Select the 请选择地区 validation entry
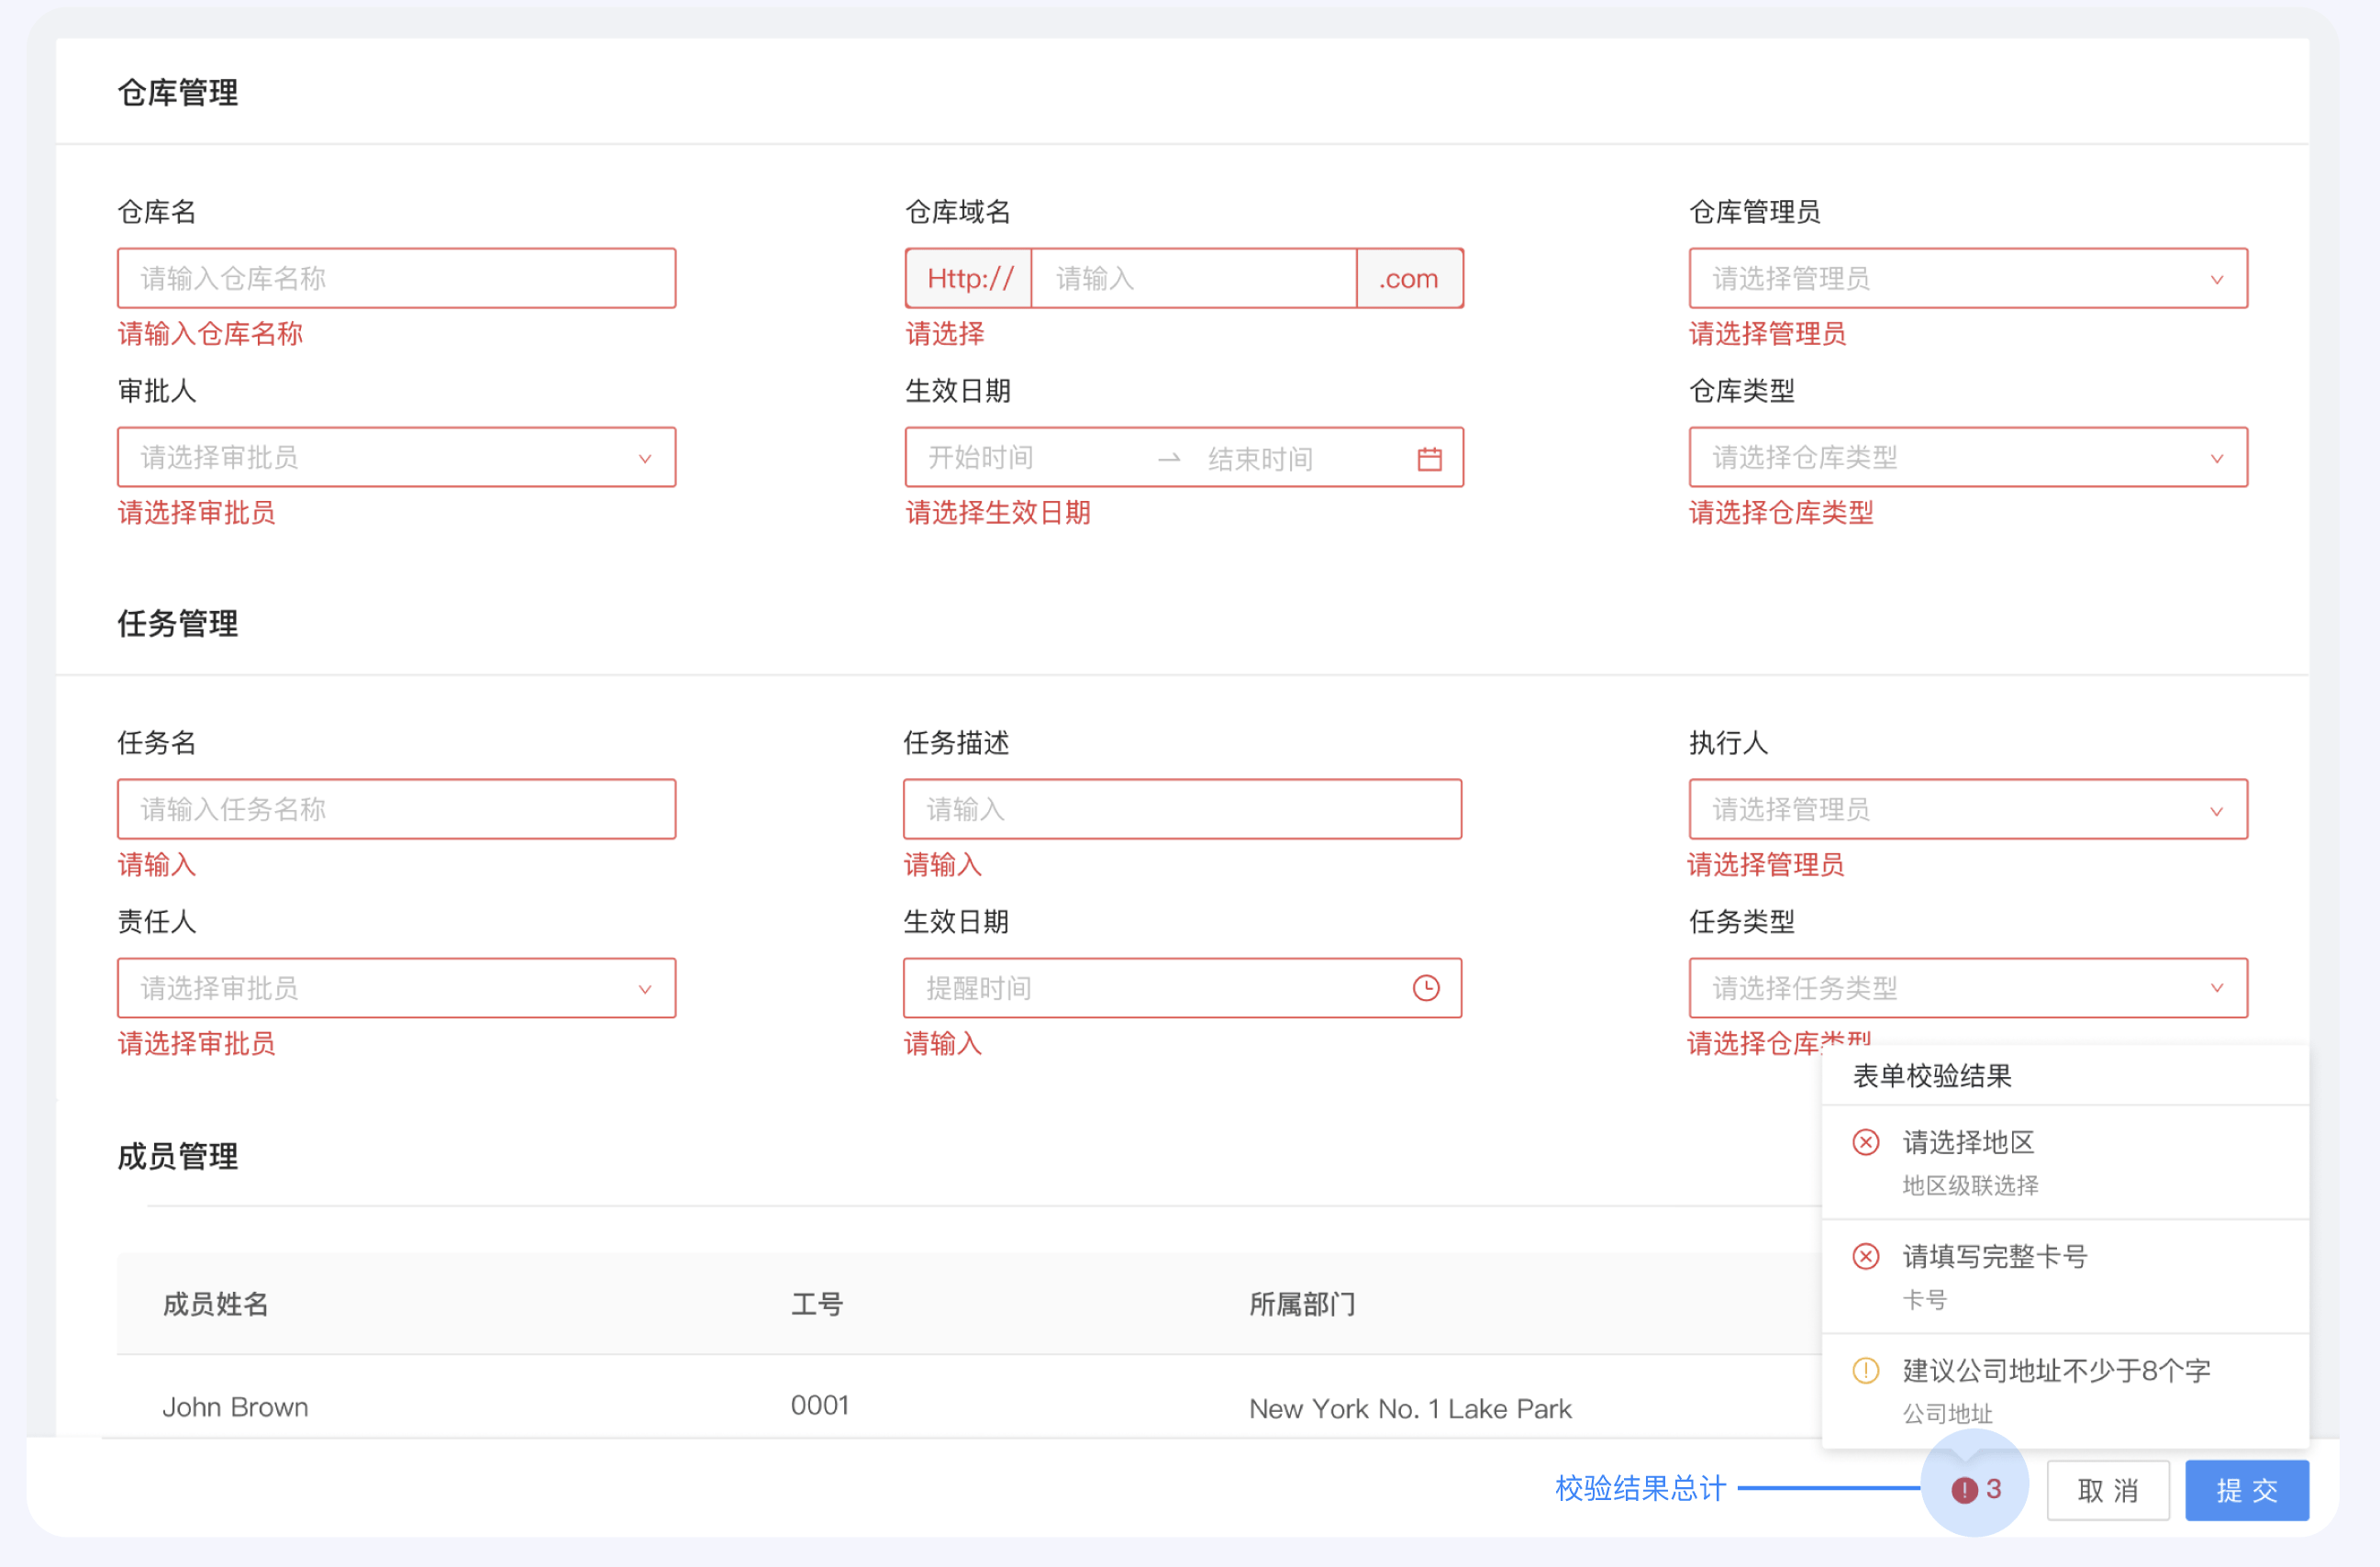 point(2065,1162)
